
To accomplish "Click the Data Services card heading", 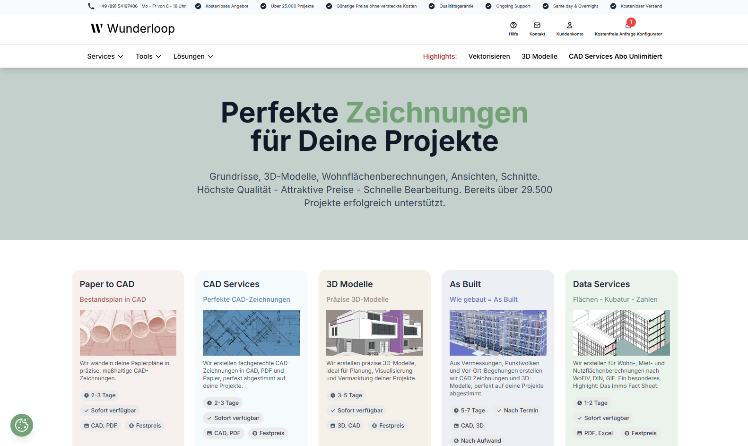I will coord(601,284).
